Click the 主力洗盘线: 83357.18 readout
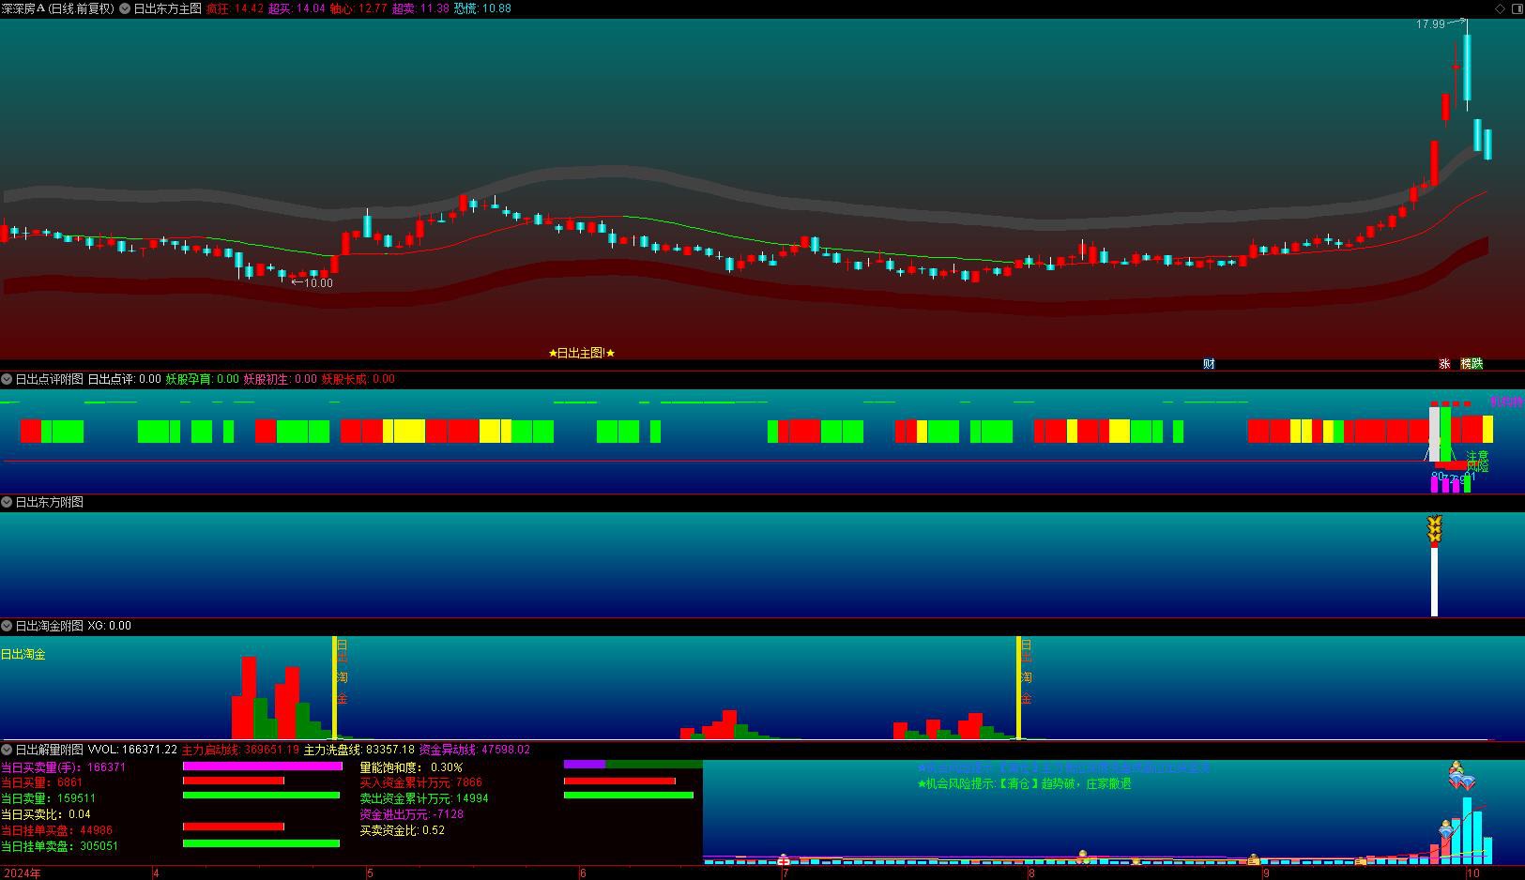1525x880 pixels. [x=358, y=750]
